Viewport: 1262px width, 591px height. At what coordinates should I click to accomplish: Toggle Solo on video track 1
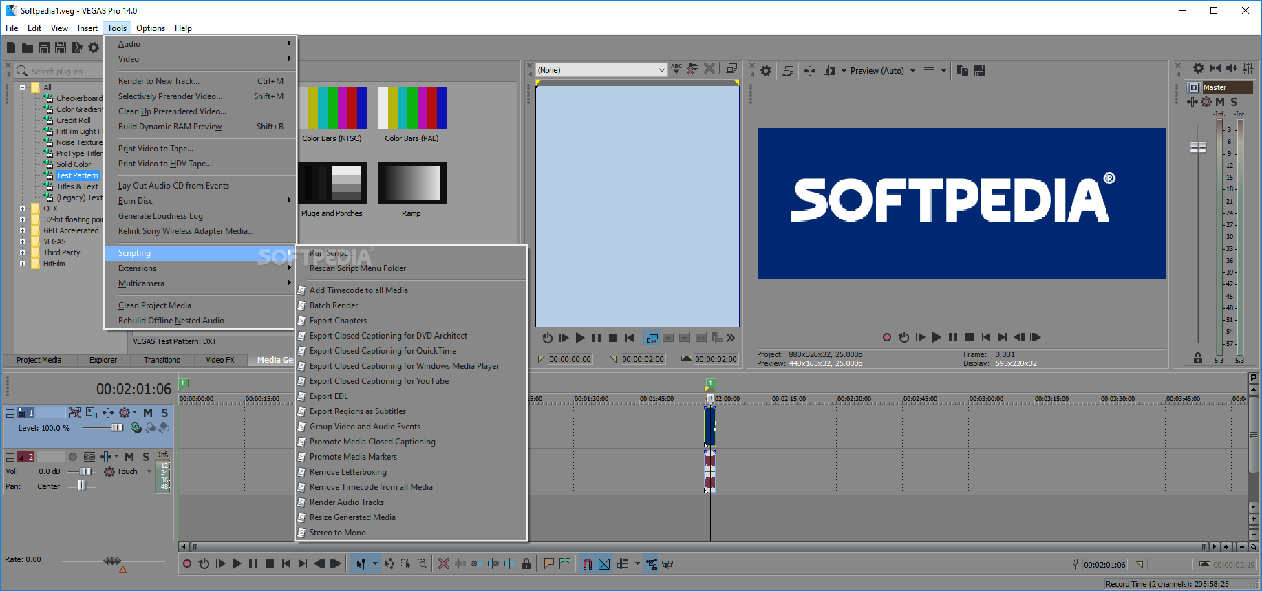tap(164, 413)
